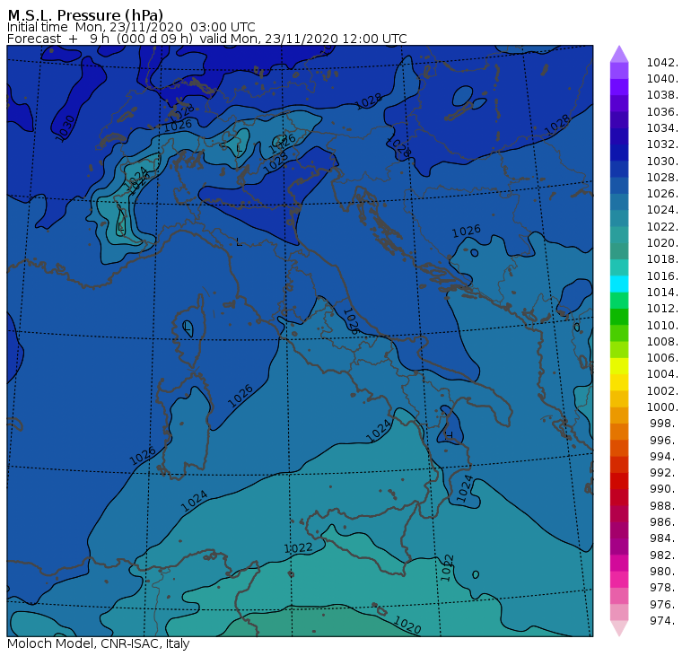Click the legend value 974.
The image size is (682, 656).
[x=664, y=621]
